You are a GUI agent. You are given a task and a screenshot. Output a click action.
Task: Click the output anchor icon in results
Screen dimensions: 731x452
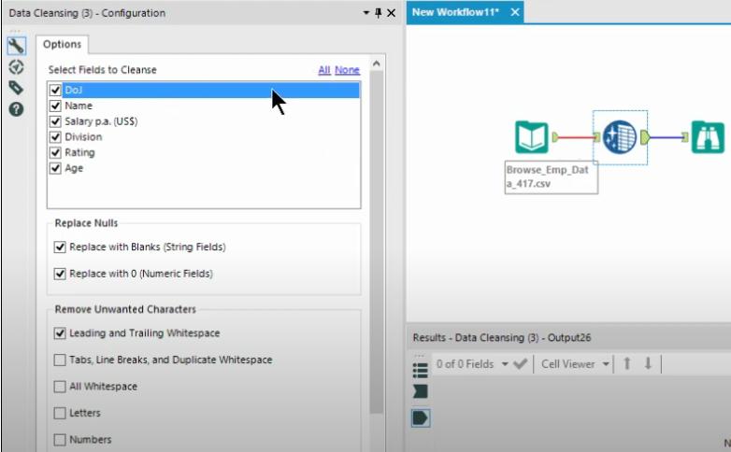pos(420,418)
